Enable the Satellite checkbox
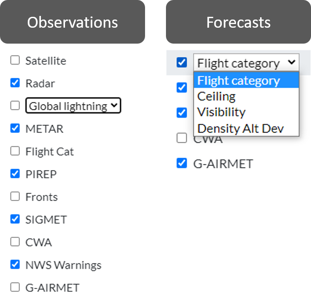This screenshot has width=311, height=303. point(15,60)
